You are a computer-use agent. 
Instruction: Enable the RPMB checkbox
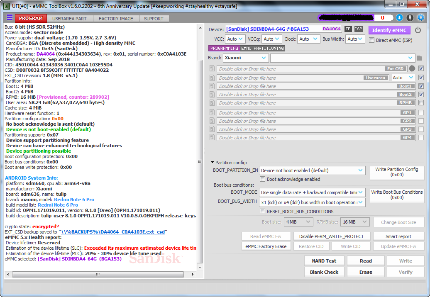[421, 103]
